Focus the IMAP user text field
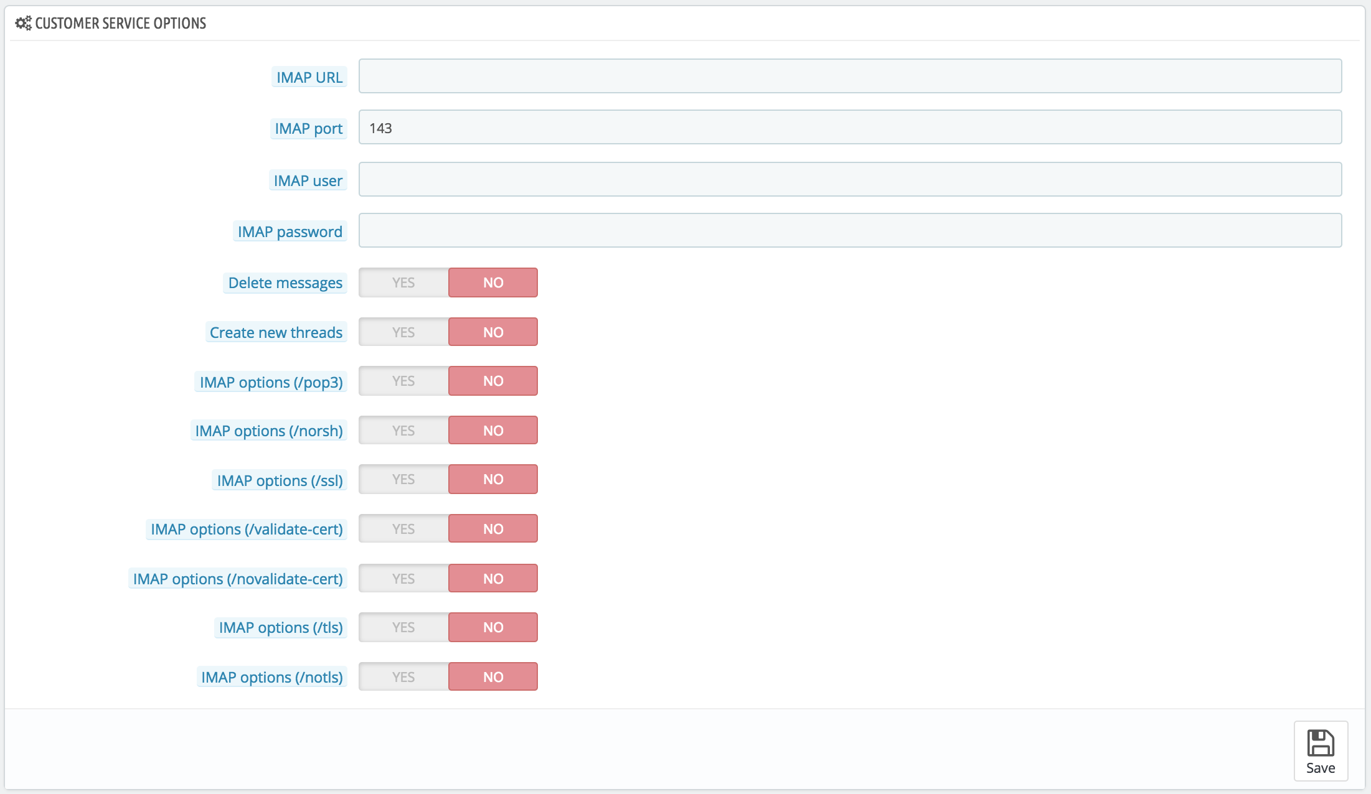Image resolution: width=1371 pixels, height=794 pixels. (850, 180)
